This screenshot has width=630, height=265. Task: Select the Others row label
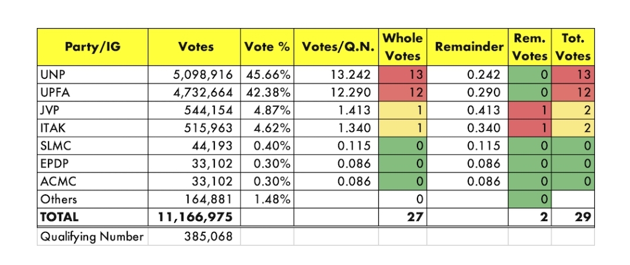tap(92, 199)
